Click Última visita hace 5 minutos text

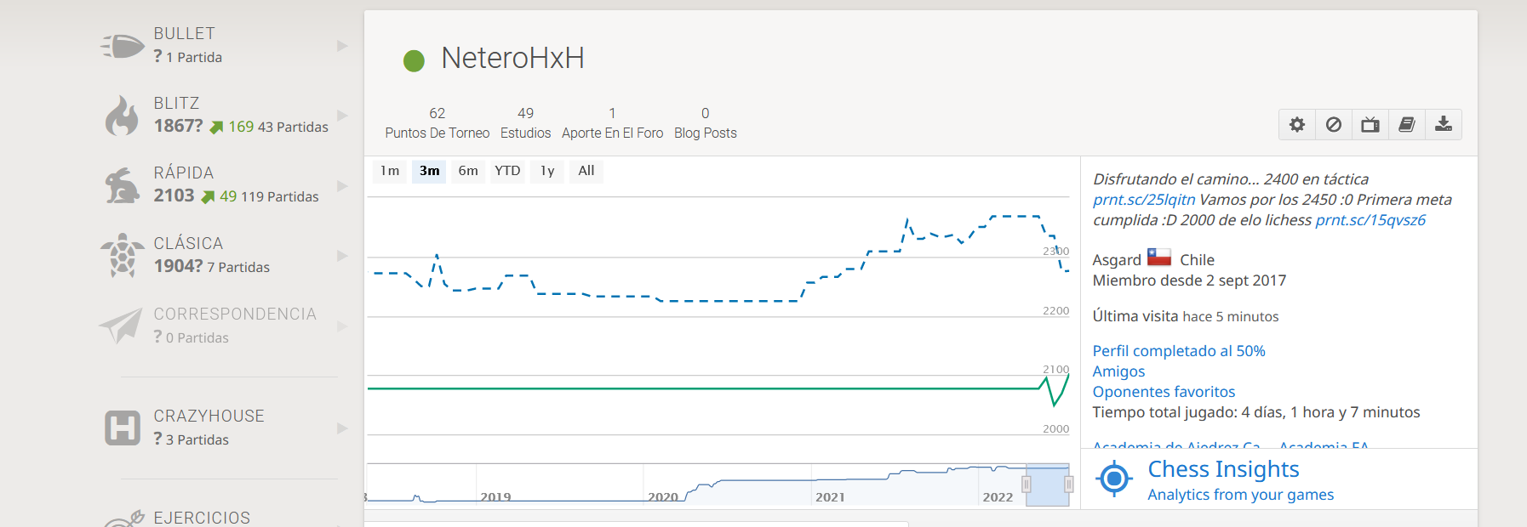[1186, 316]
